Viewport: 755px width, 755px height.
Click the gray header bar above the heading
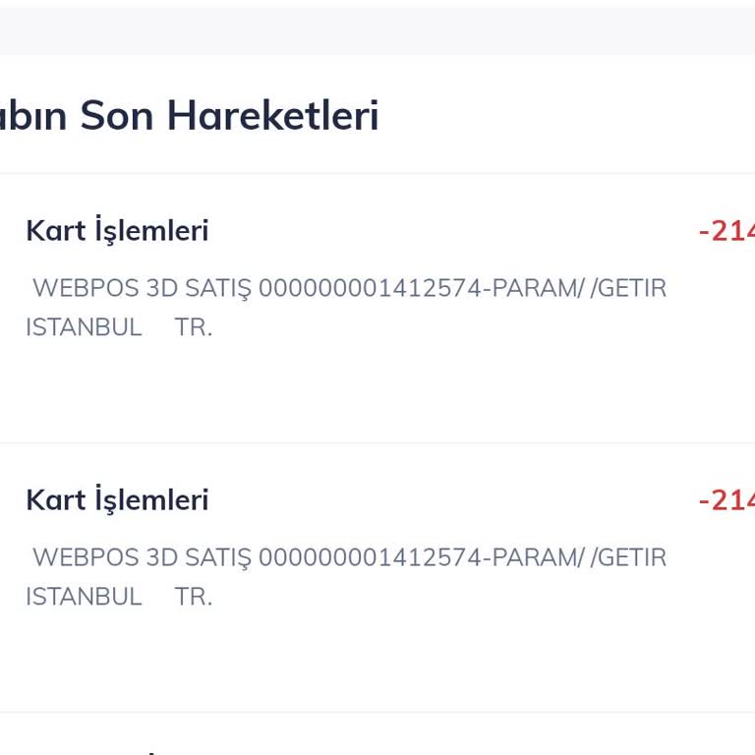pos(377,29)
